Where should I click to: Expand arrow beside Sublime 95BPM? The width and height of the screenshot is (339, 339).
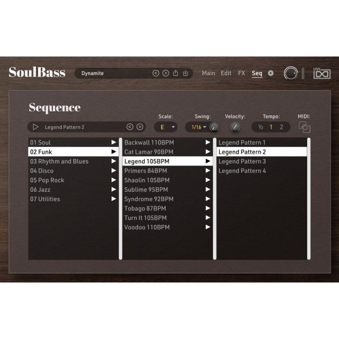[x=208, y=190]
